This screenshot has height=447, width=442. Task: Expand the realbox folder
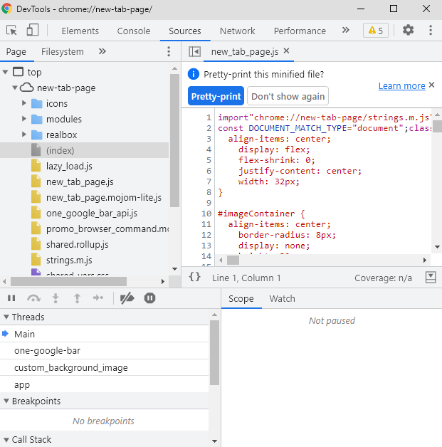[x=24, y=135]
